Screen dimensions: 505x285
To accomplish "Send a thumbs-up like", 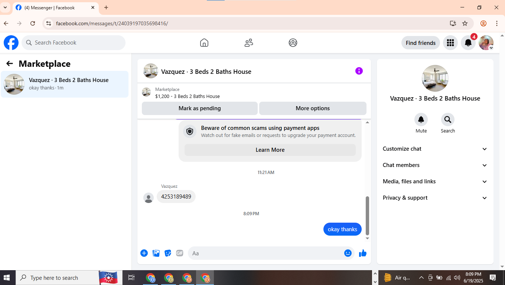I will tap(363, 253).
